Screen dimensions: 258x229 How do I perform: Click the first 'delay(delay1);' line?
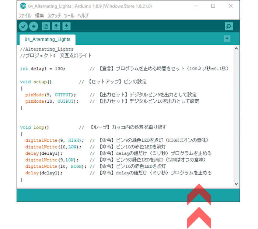click(44, 154)
